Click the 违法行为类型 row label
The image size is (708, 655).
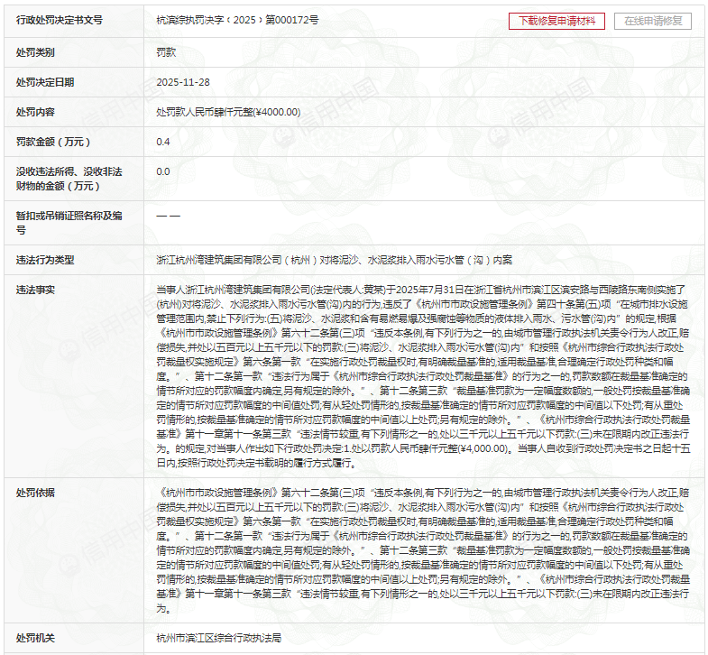[45, 260]
